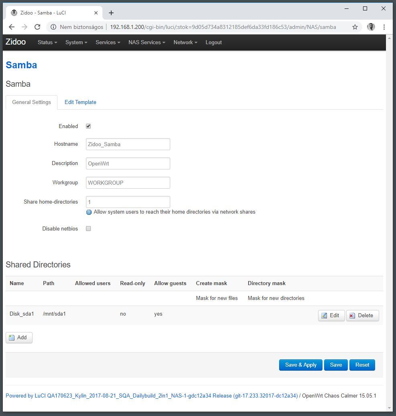Image resolution: width=396 pixels, height=416 pixels.
Task: Click the Zidoo brand logo
Action: (x=16, y=42)
